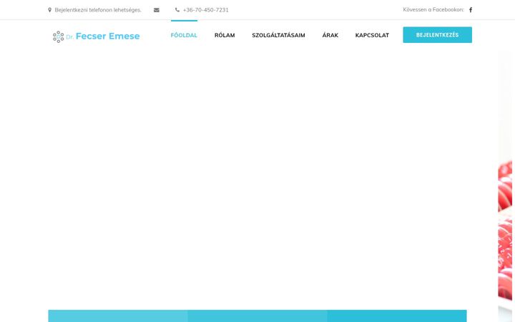The image size is (515, 322).
Task: Open the Facebook icon link
Action: click(x=471, y=10)
